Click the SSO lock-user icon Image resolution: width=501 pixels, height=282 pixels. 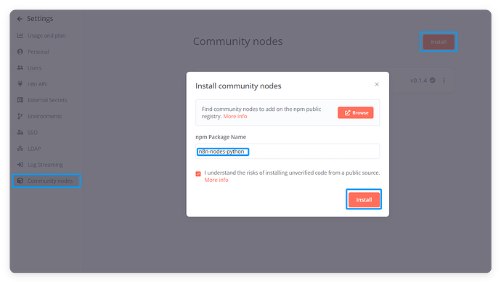pos(20,132)
